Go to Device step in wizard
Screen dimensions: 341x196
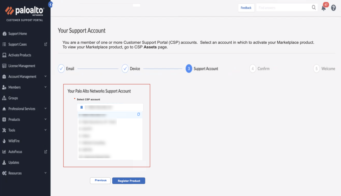tap(131, 69)
